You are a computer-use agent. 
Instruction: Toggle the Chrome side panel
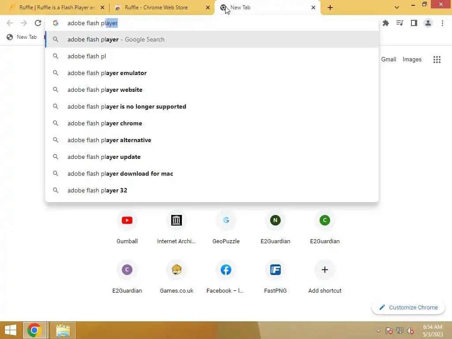pos(414,23)
